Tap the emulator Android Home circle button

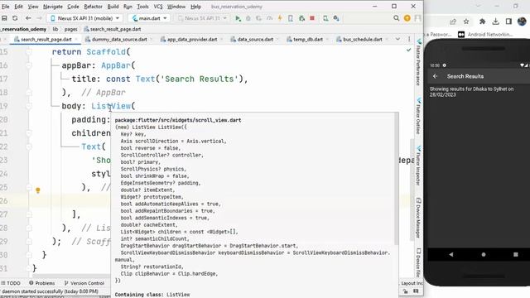(x=484, y=254)
